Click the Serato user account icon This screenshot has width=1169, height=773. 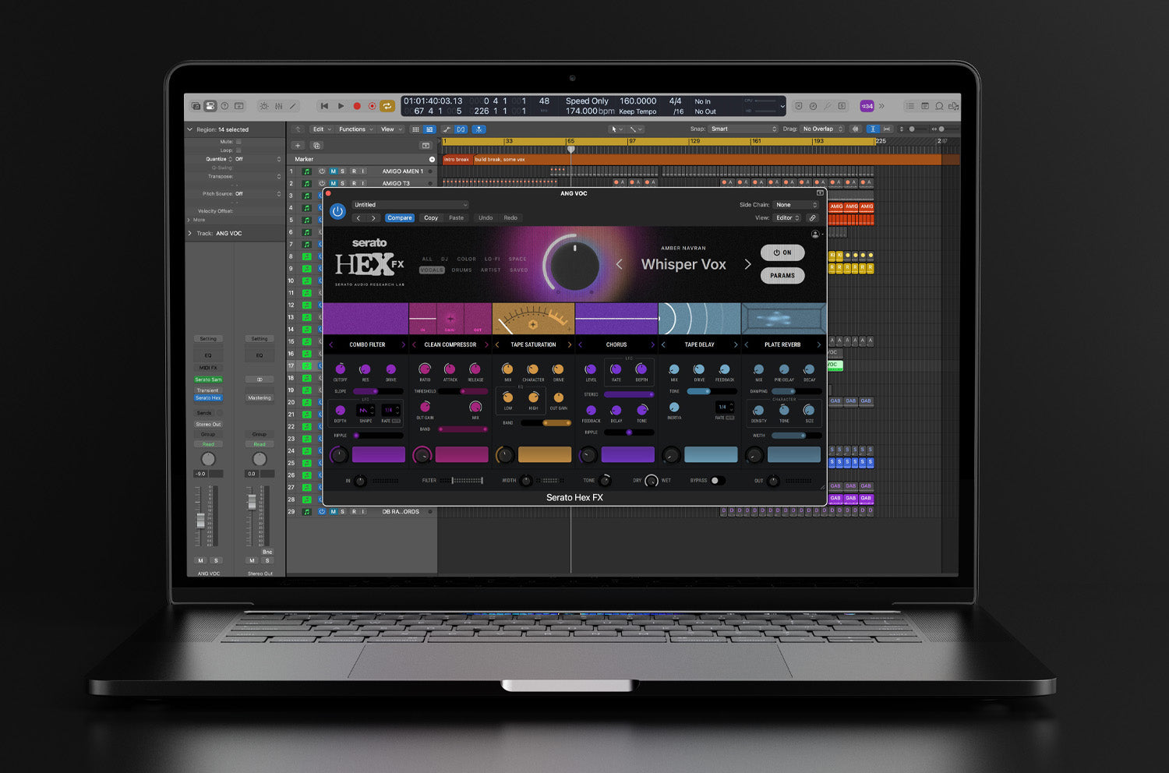coord(815,234)
